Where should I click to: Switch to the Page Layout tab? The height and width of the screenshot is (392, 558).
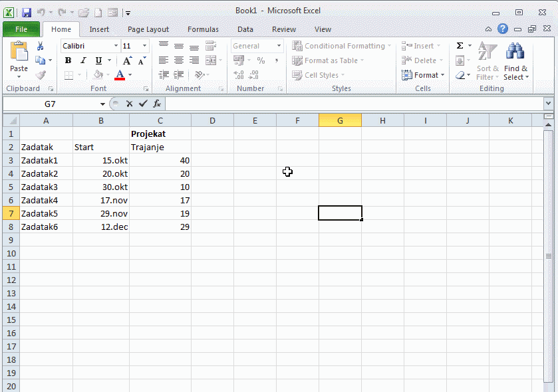148,29
